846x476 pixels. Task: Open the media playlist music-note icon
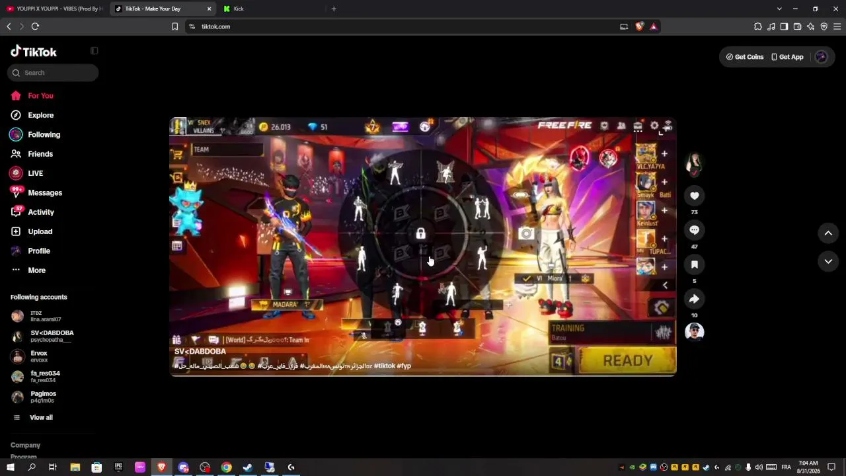(771, 26)
